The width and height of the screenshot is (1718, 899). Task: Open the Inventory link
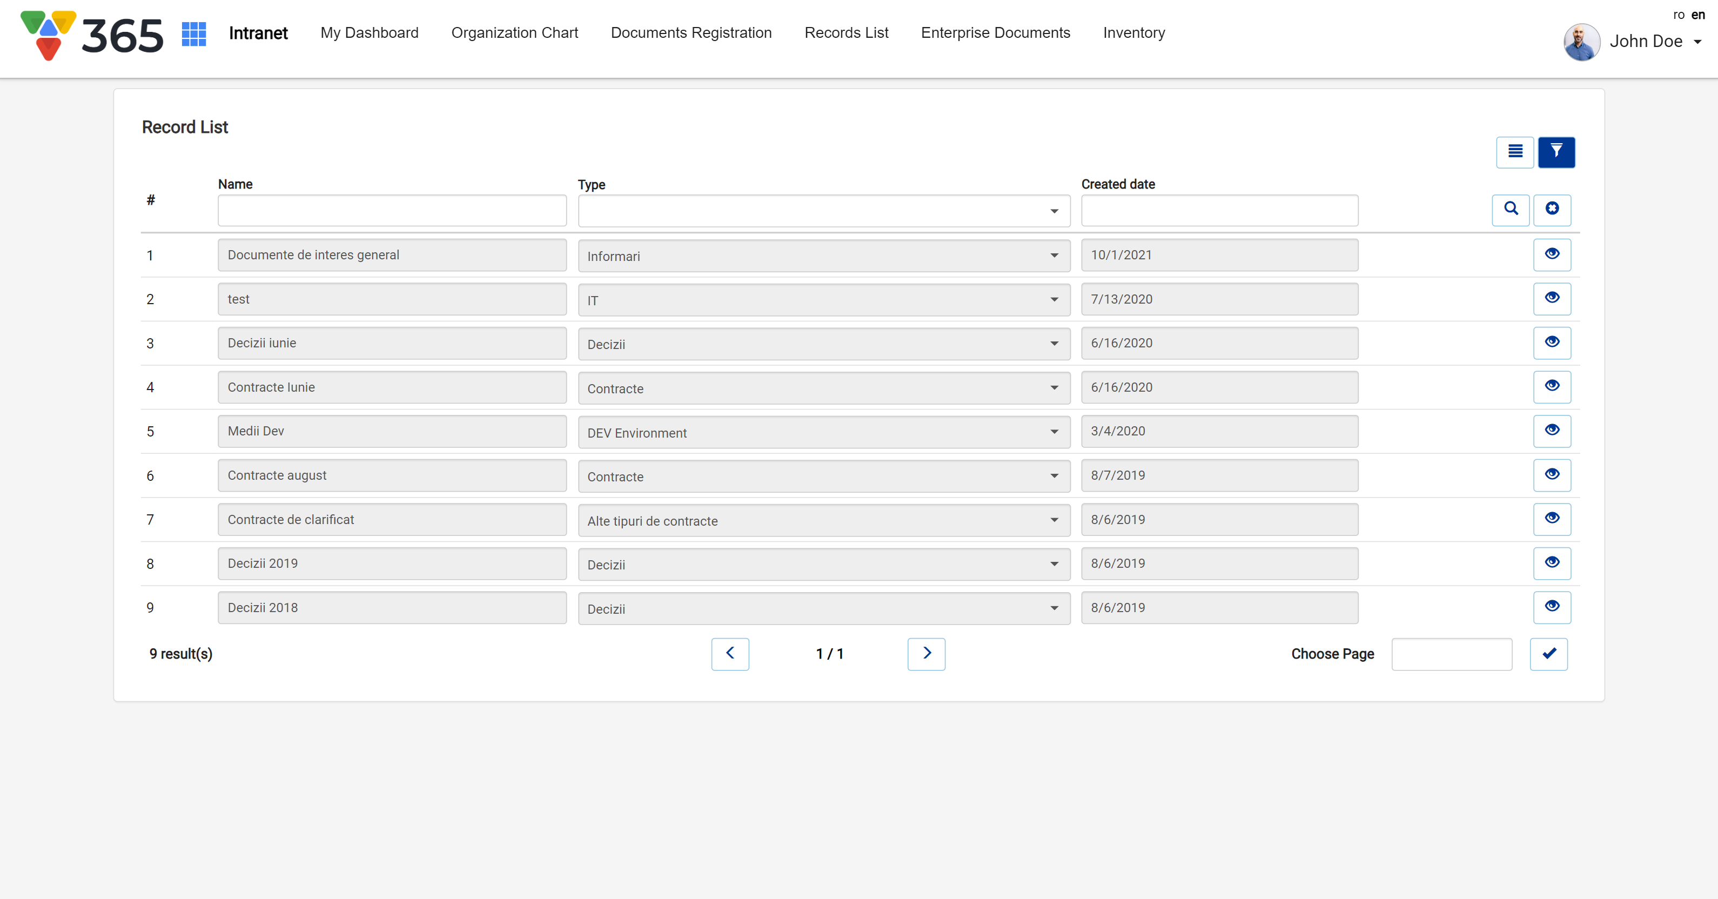coord(1133,32)
